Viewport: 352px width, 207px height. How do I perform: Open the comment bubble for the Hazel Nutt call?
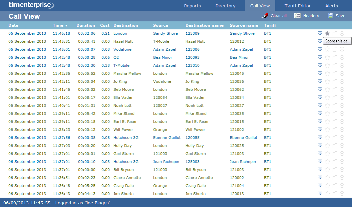(x=320, y=41)
